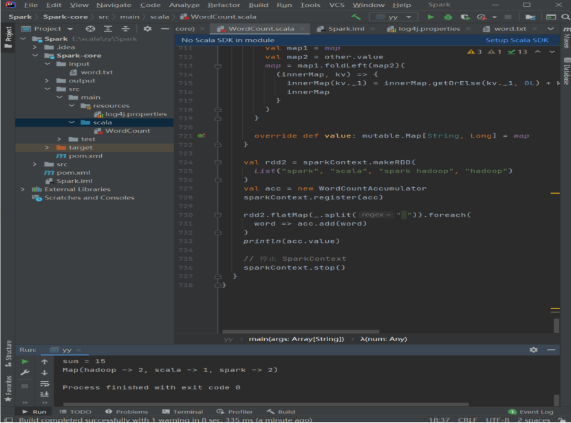Open Profiler tool window button

(x=235, y=412)
